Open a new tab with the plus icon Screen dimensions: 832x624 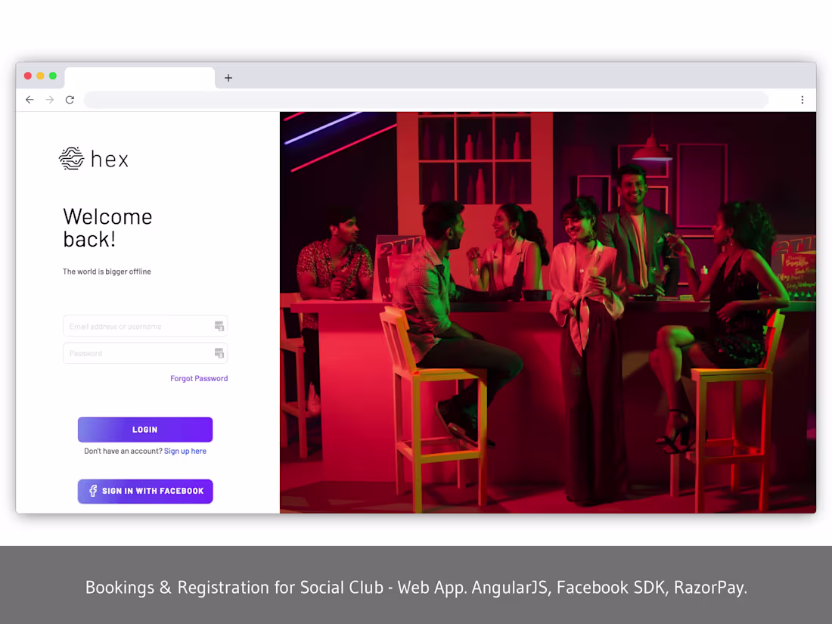coord(228,77)
